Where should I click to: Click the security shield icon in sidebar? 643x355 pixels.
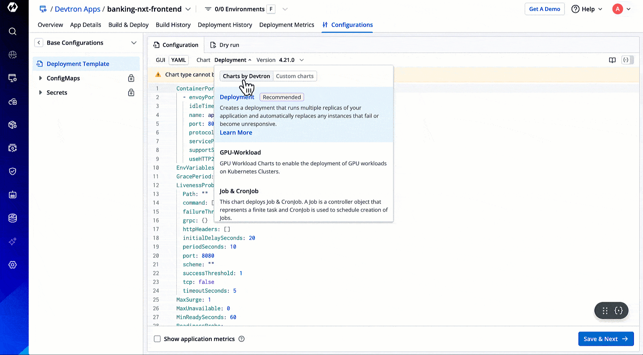point(13,171)
